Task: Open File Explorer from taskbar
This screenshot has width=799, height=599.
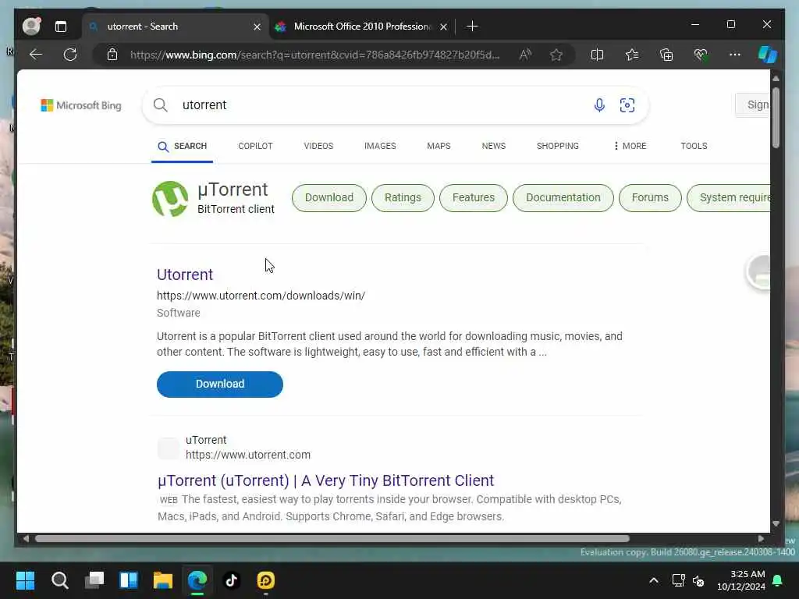Action: tap(163, 580)
